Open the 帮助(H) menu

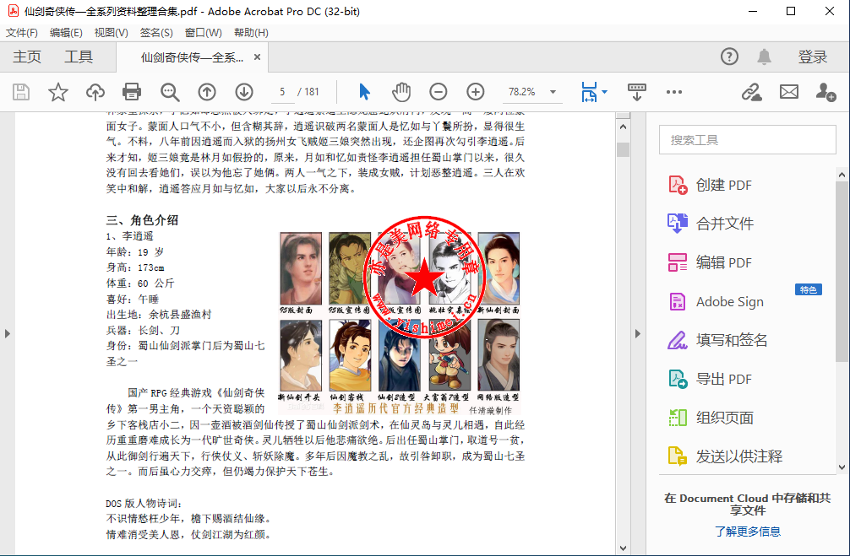[251, 33]
